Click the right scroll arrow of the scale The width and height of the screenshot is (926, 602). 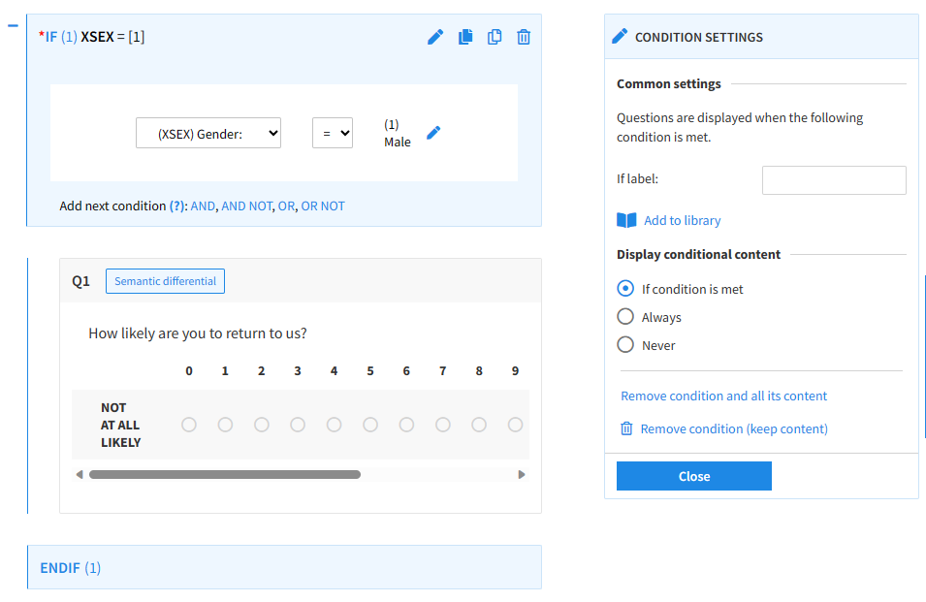tap(522, 474)
